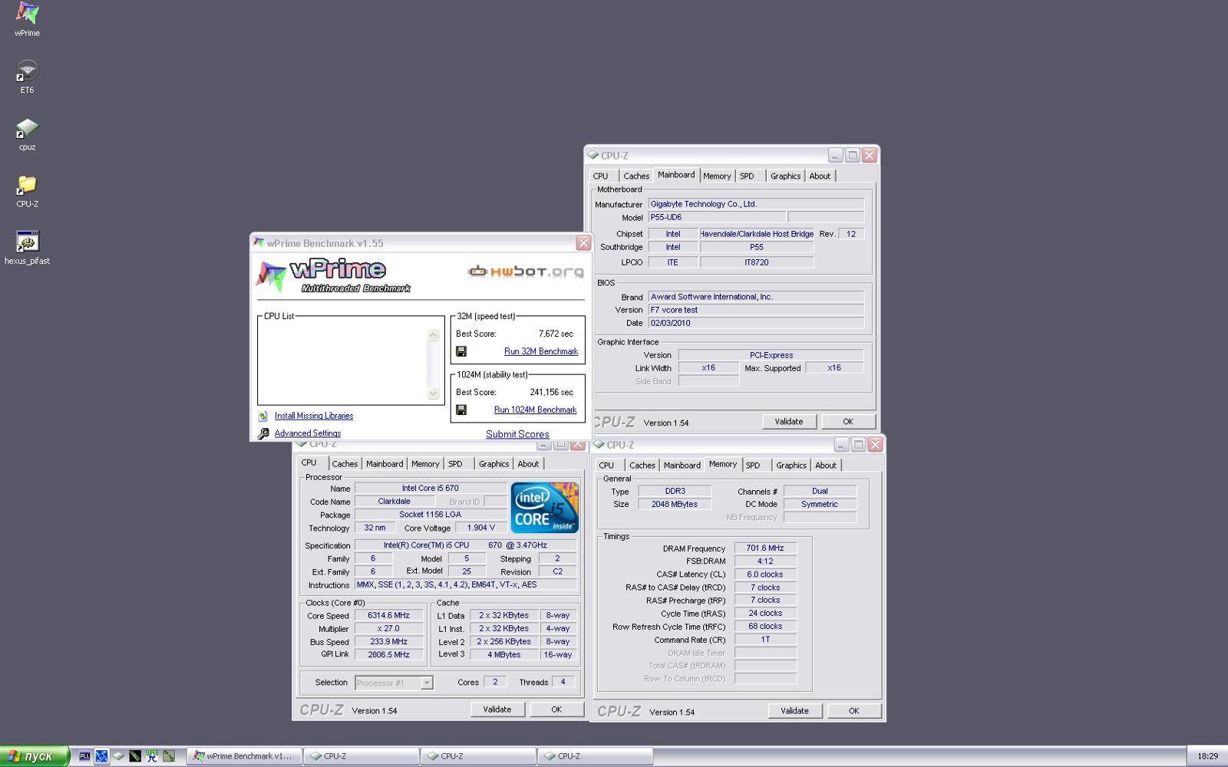Click the save icon for 1024M score

click(x=461, y=410)
